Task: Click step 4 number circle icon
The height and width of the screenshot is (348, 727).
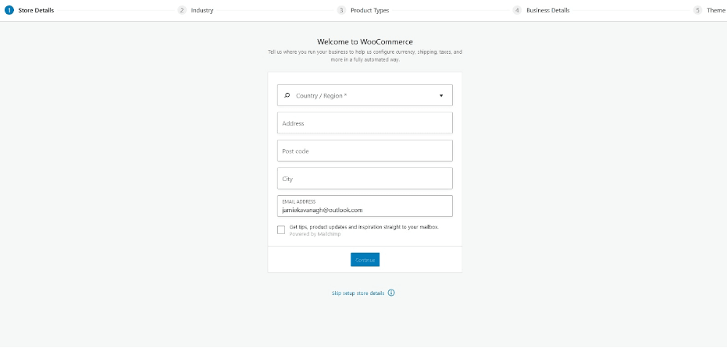Action: 517,10
